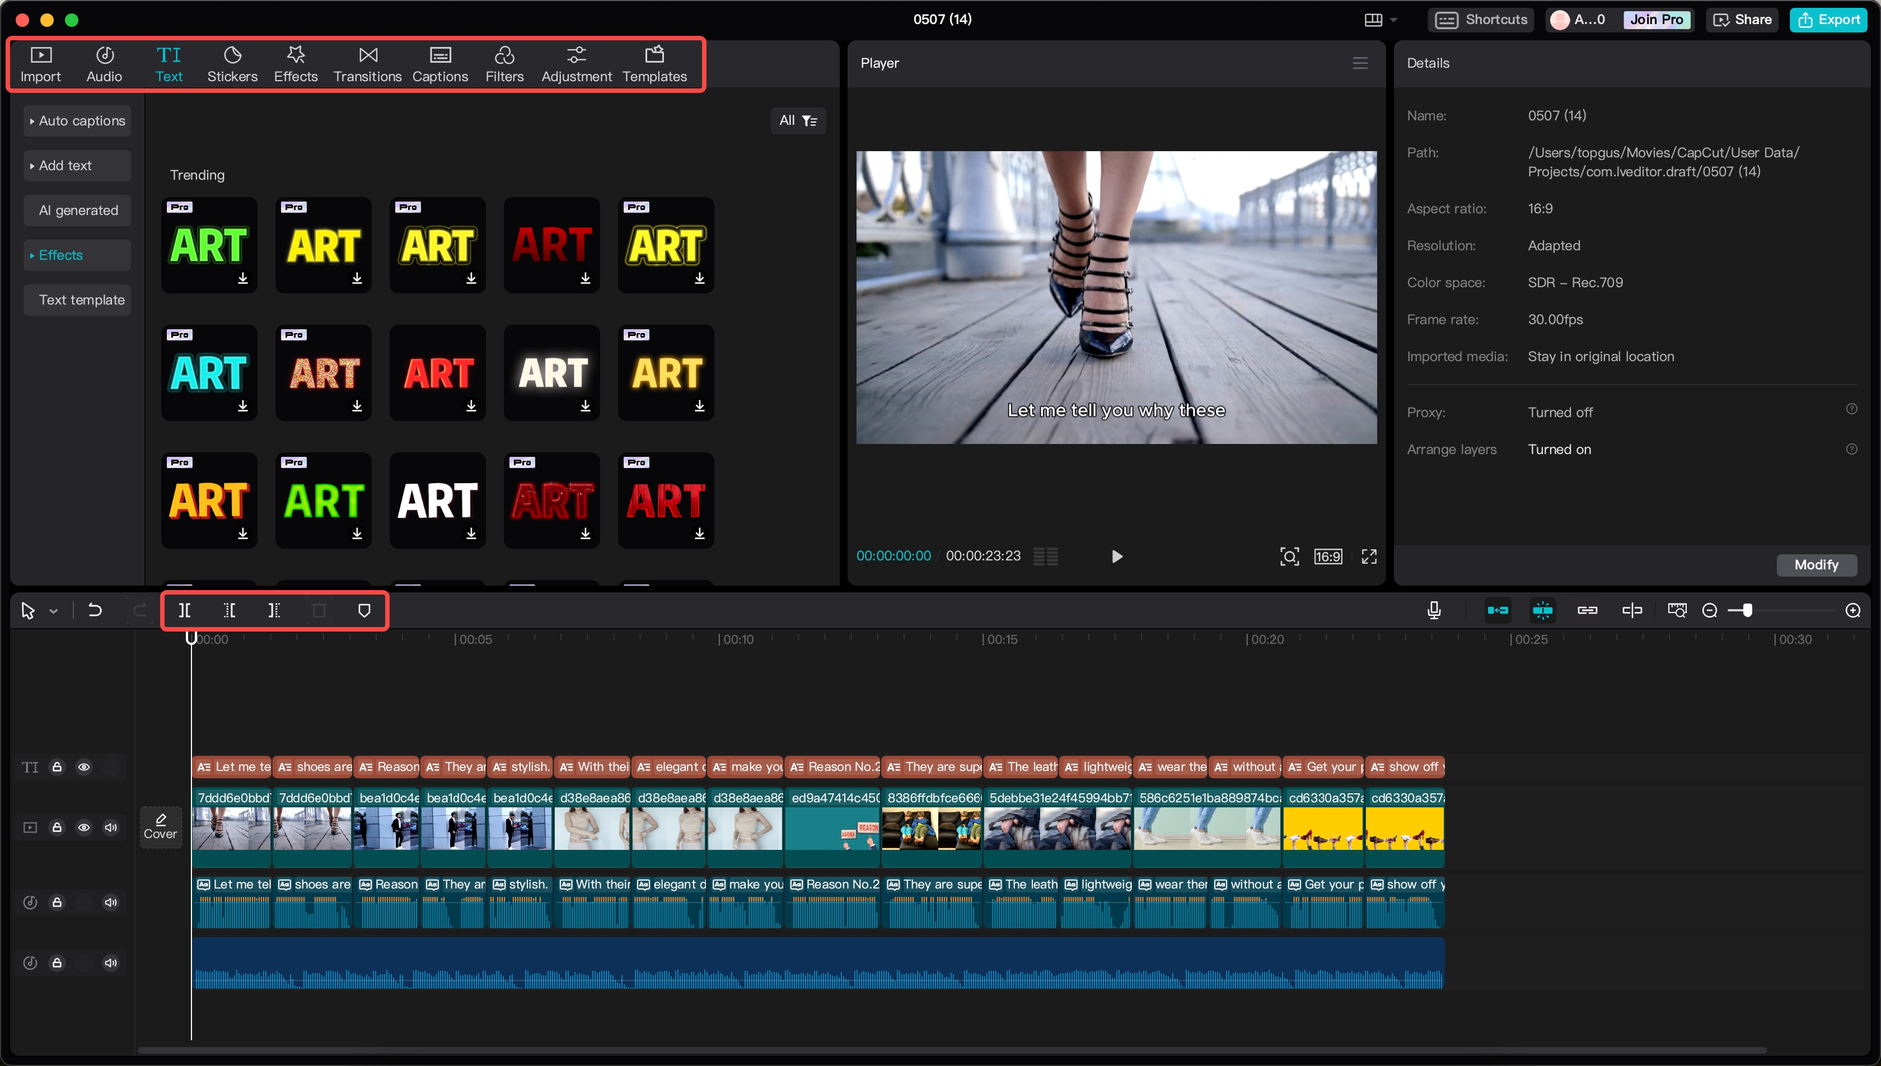Split the clip at the playhead
Viewport: 1881px width, 1066px height.
click(x=184, y=610)
